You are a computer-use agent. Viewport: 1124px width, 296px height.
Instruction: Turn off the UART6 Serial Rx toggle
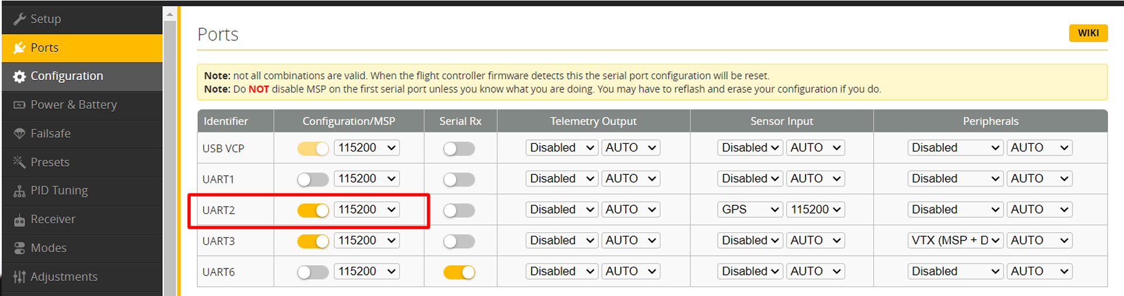(459, 272)
